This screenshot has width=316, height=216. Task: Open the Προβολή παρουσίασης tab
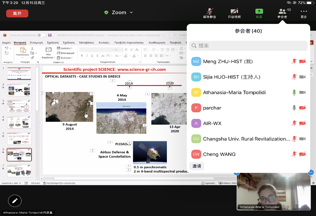129,43
